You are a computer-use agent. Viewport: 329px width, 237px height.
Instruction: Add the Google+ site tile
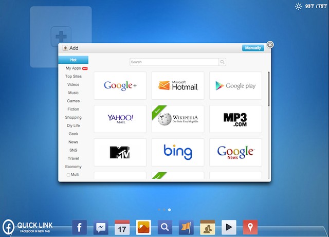120,85
